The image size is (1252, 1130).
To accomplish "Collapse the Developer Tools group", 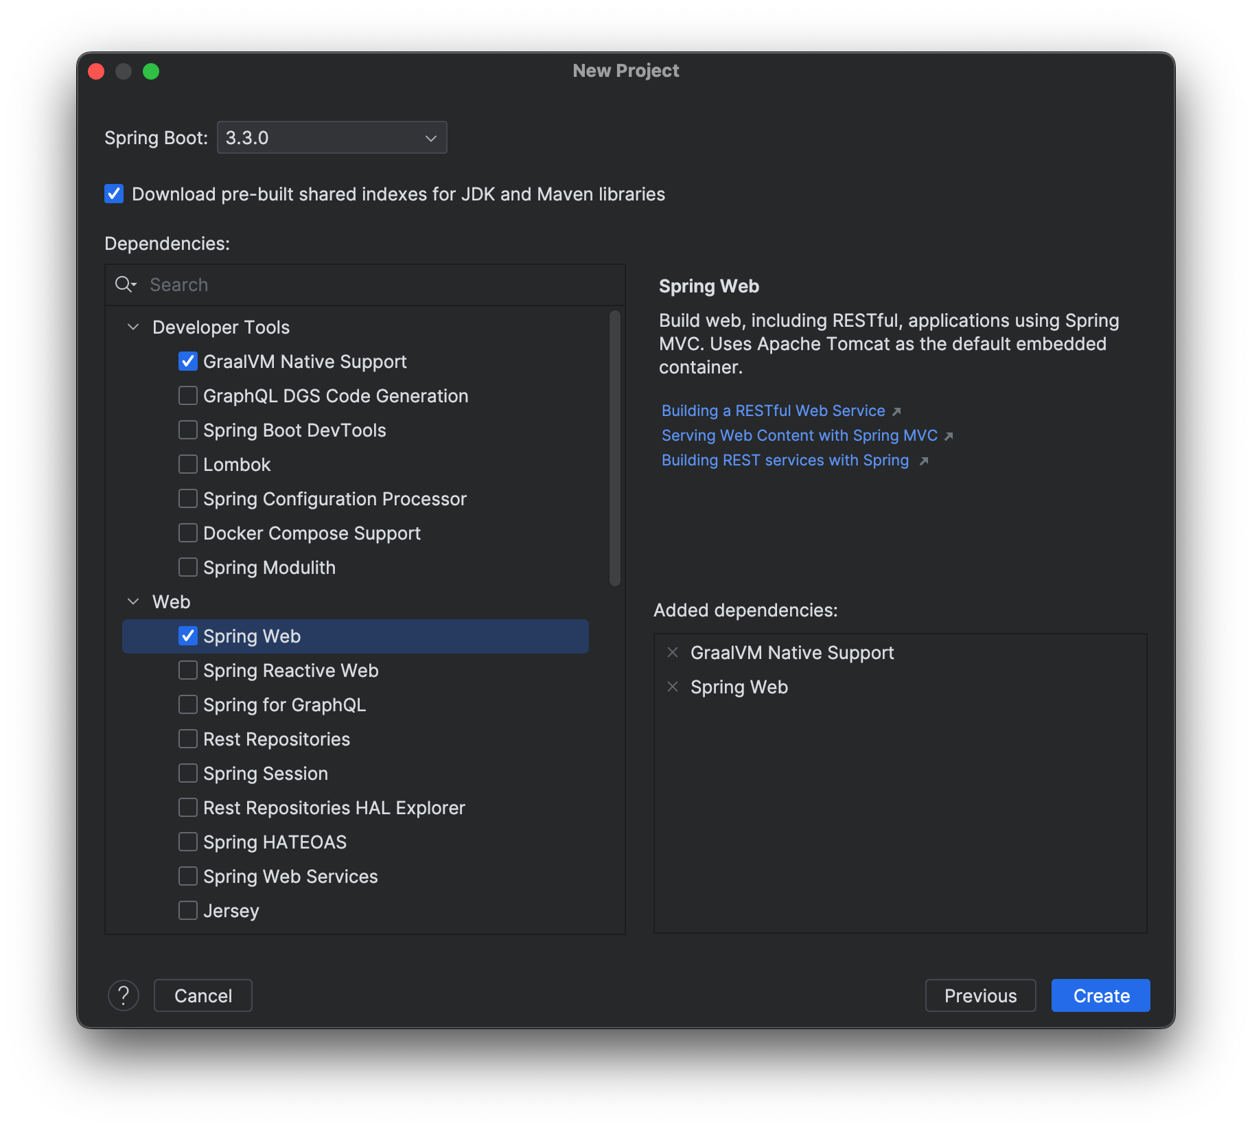I will pyautogui.click(x=133, y=327).
